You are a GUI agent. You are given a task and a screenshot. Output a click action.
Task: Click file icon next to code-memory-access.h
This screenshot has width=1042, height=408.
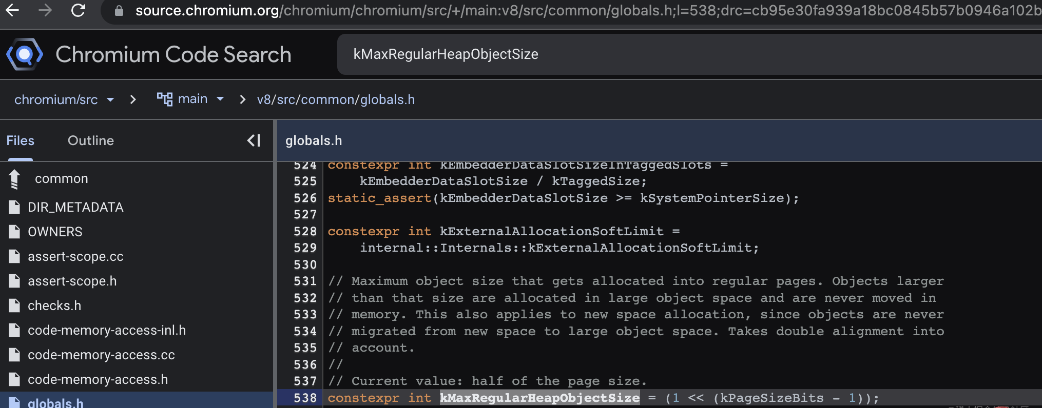(14, 379)
